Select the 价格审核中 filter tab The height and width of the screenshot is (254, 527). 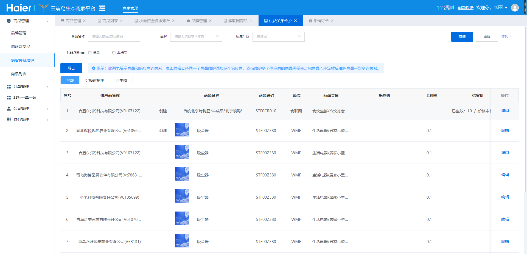[x=95, y=80]
